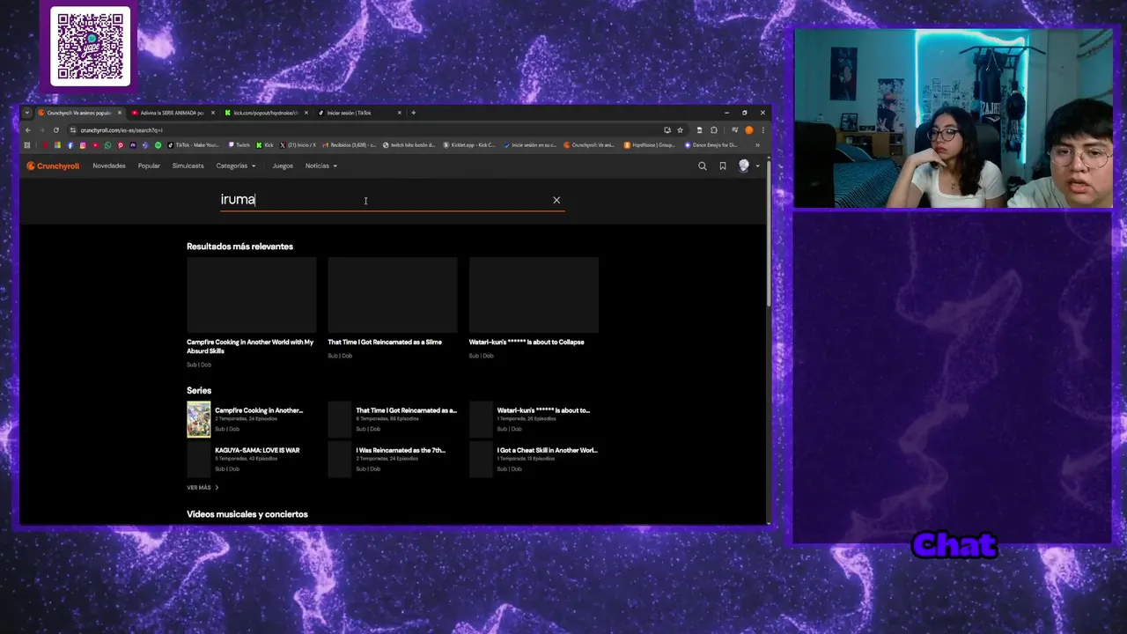1127x634 pixels.
Task: Switch to the Crunchyroll browser tab
Action: tap(79, 113)
